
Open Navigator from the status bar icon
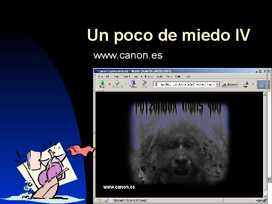[98, 200]
